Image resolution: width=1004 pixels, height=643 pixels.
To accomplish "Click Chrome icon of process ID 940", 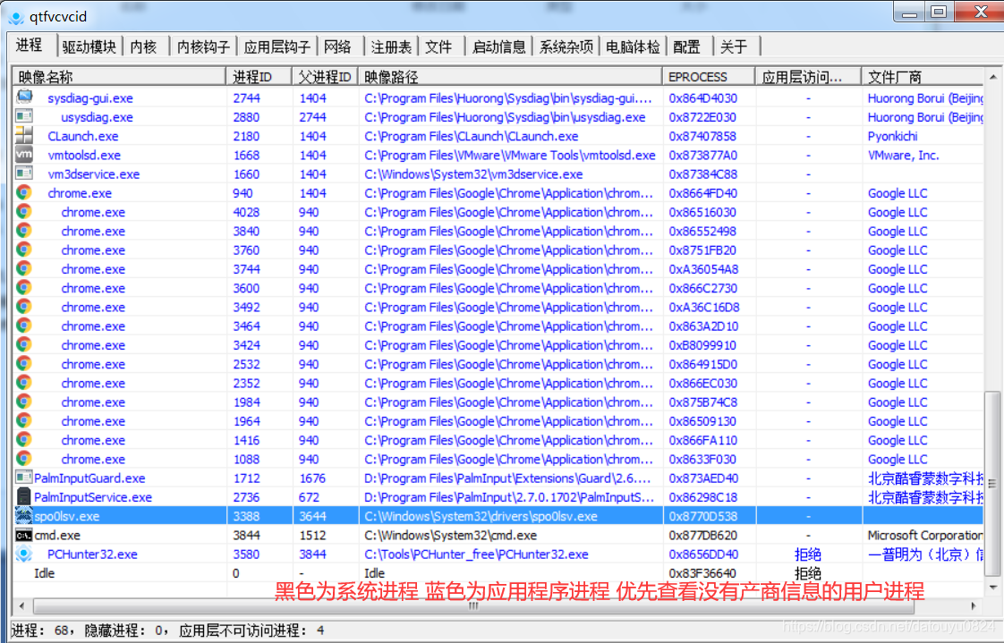I will 24,192.
